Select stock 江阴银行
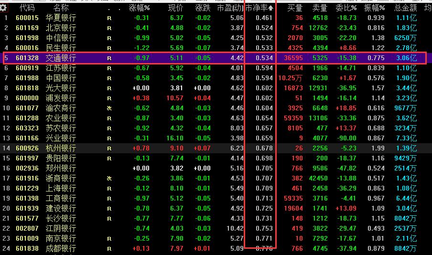The height and width of the screenshot is (255, 432). click(61, 228)
